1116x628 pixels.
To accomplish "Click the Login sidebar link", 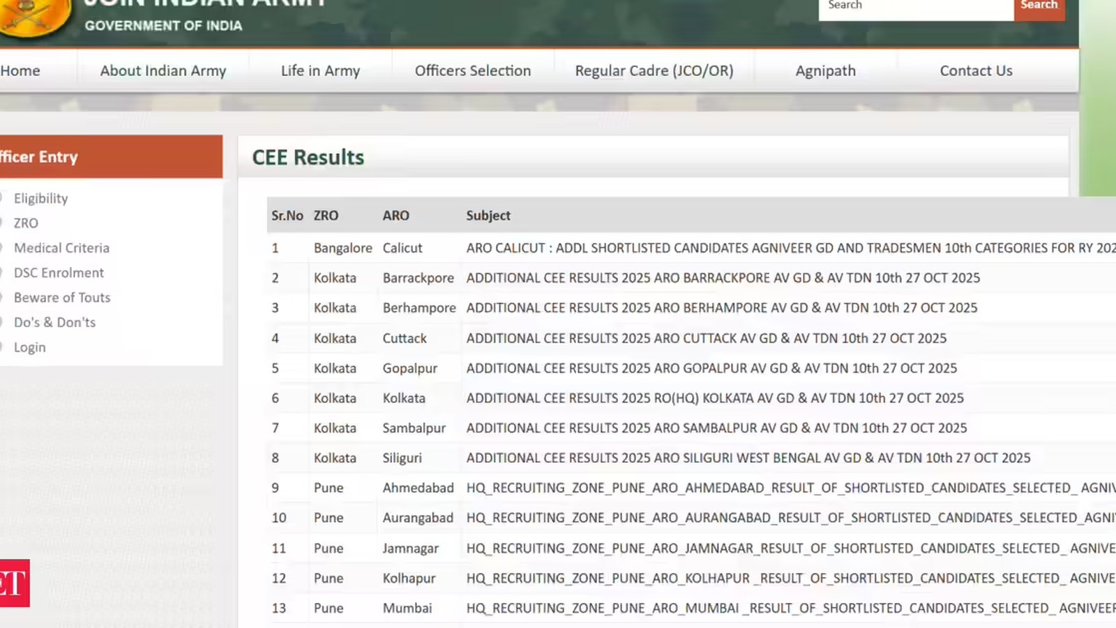I will pyautogui.click(x=29, y=347).
